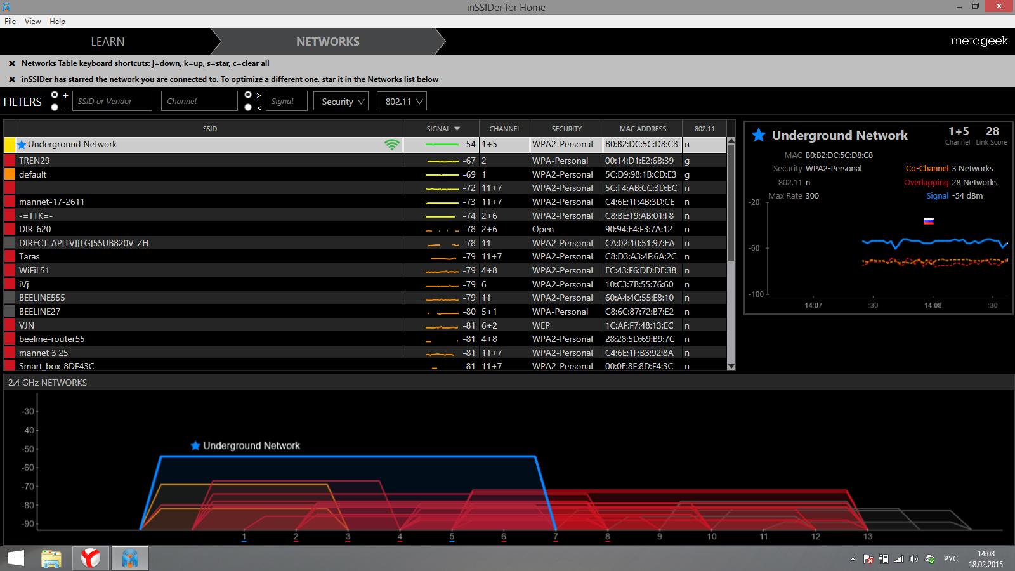Click the Russian flag marker in signal graph
1015x571 pixels.
[928, 221]
